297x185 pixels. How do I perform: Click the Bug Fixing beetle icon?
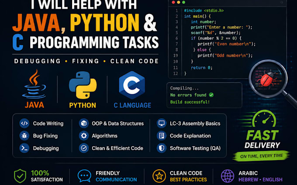[24, 136]
